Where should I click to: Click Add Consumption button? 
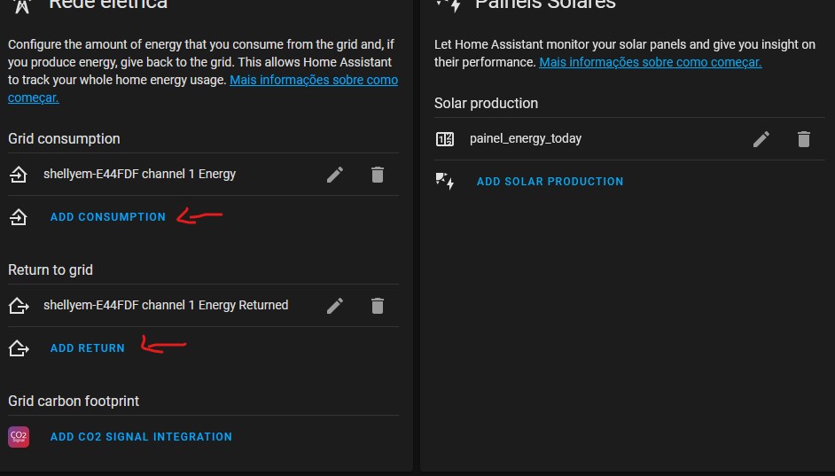108,216
